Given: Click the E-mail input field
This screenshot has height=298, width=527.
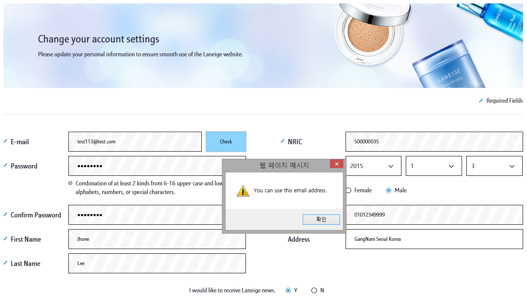Looking at the screenshot, I should tap(135, 142).
